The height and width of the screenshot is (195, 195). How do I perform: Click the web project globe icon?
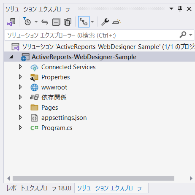[x=25, y=57]
